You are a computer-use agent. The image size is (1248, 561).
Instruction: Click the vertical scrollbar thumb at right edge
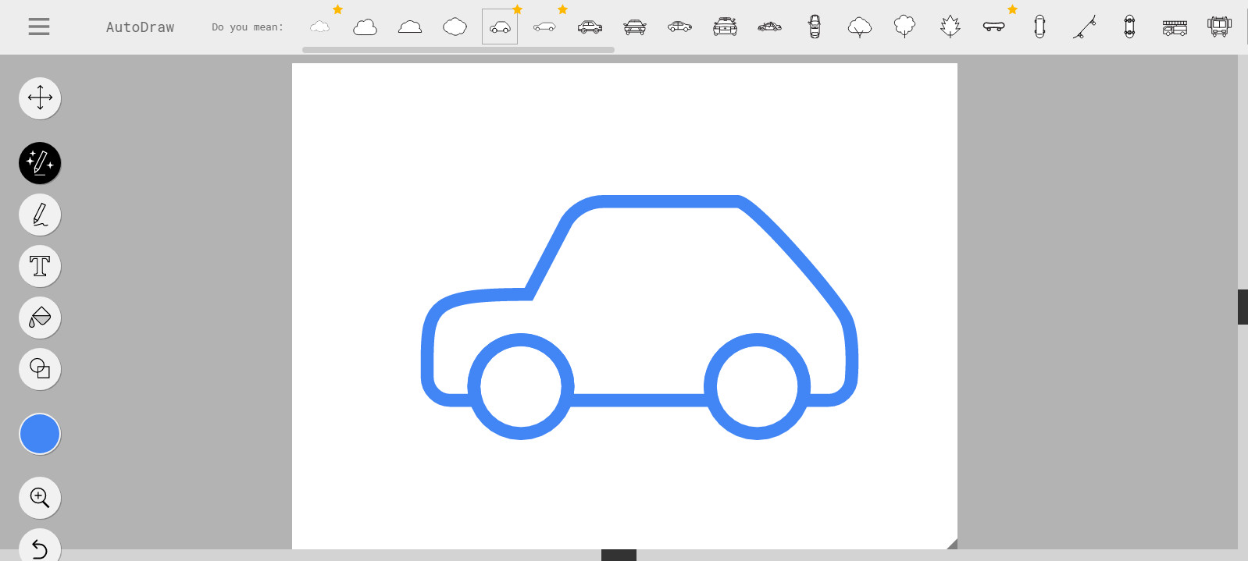[1243, 307]
